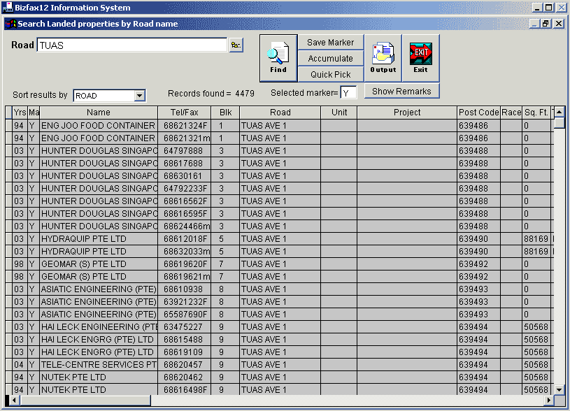Click the tel cell 68620457

tap(185, 365)
